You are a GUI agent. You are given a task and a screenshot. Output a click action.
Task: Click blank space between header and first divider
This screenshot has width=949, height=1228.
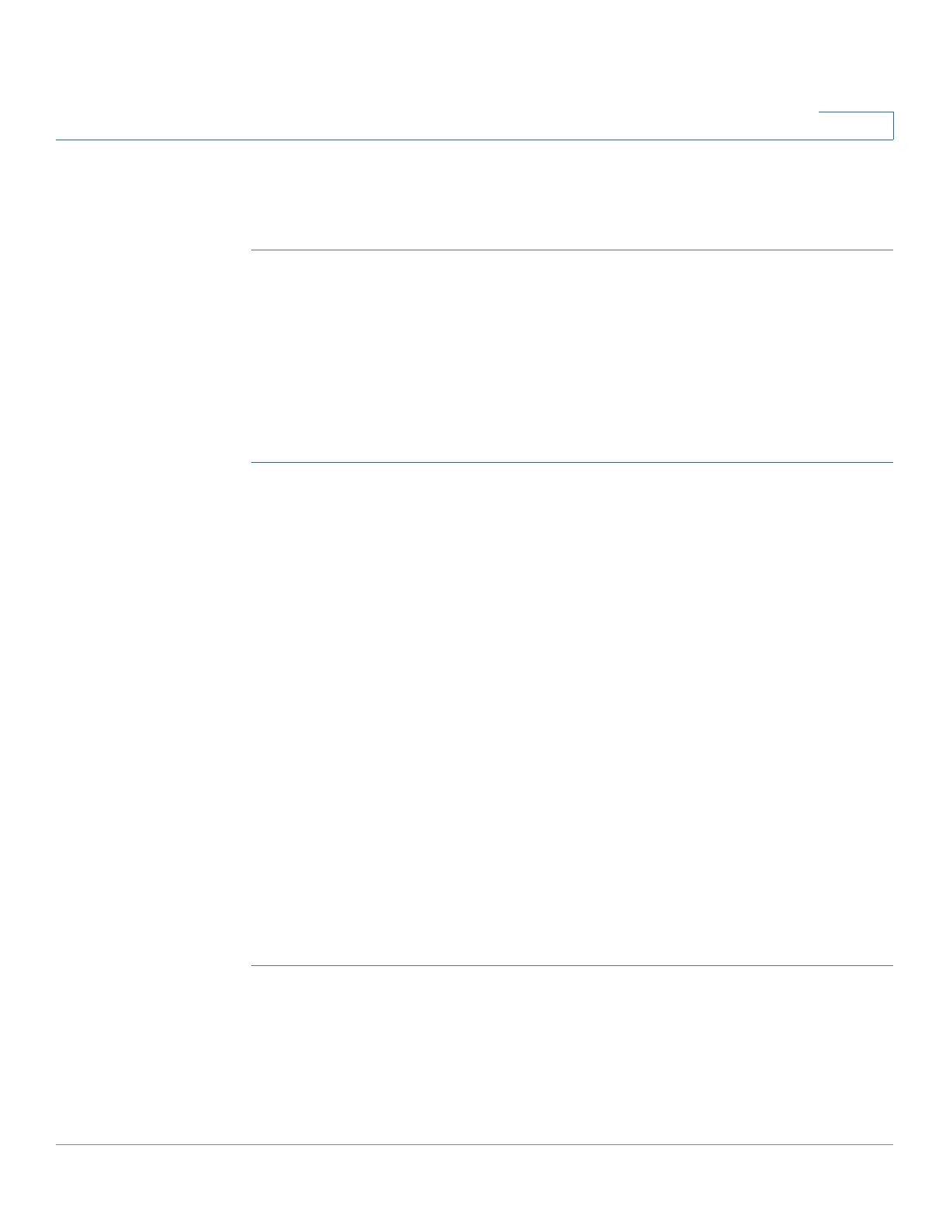click(x=572, y=195)
